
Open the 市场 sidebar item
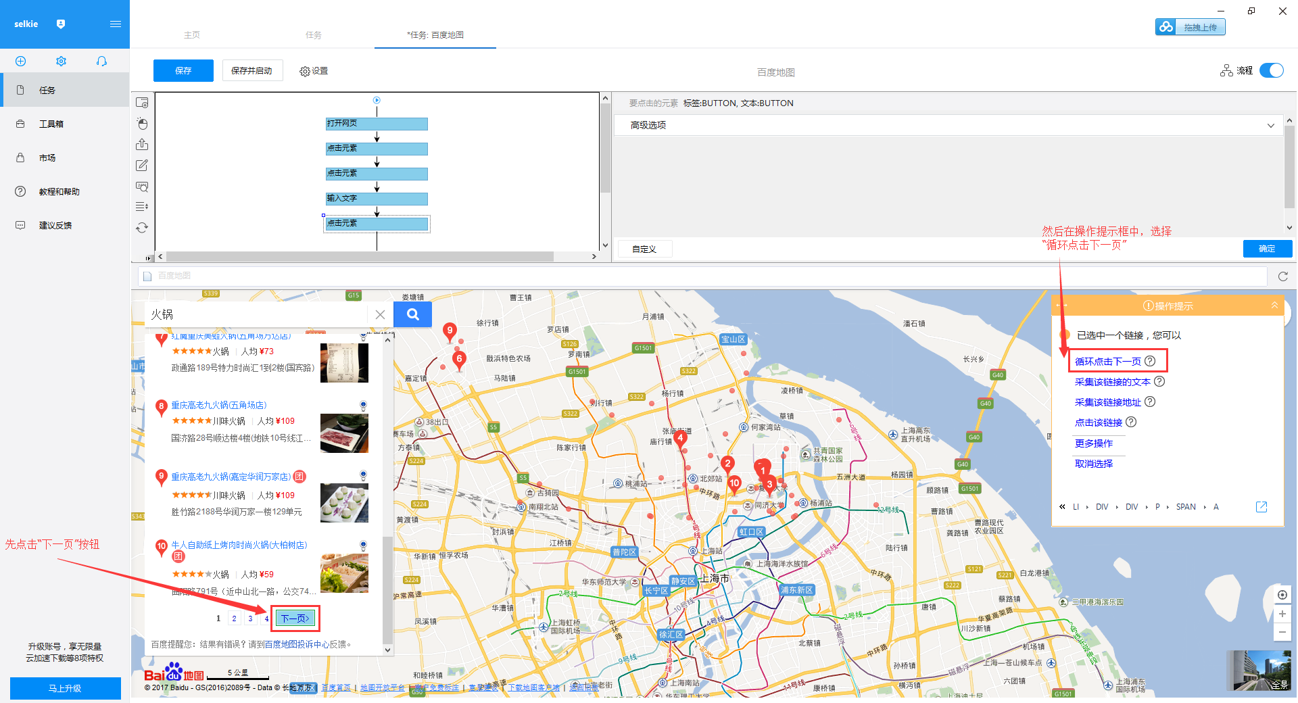click(x=65, y=157)
